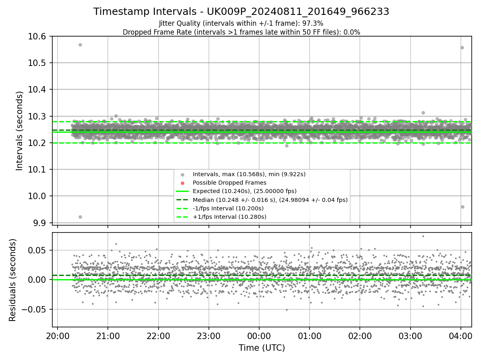Click the "+1/fps Interval (10.280s)" legend entry

point(229,217)
